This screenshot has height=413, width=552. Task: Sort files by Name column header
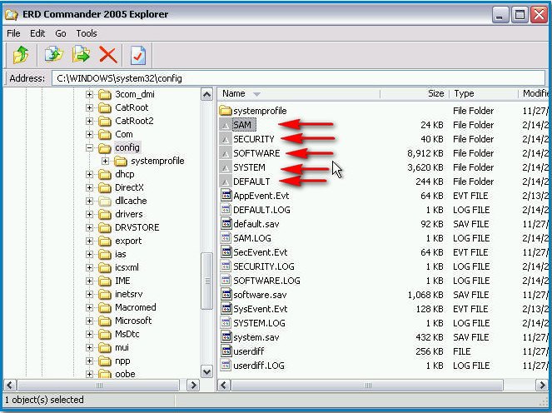(234, 94)
